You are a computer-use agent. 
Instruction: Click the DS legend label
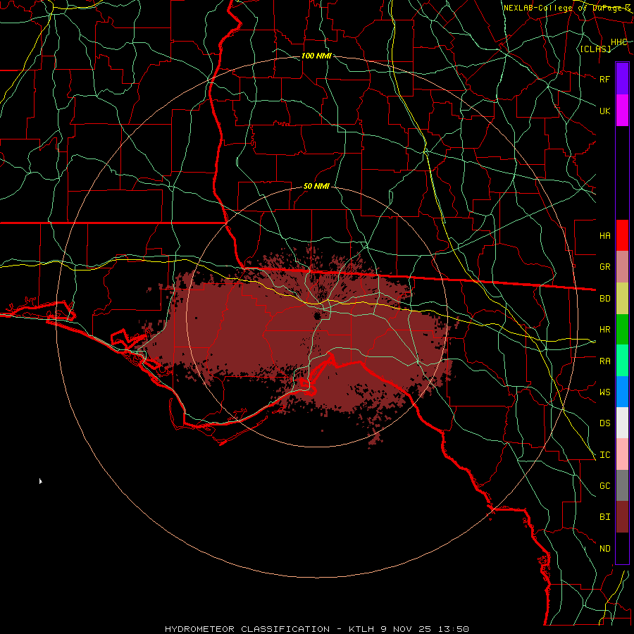604,423
